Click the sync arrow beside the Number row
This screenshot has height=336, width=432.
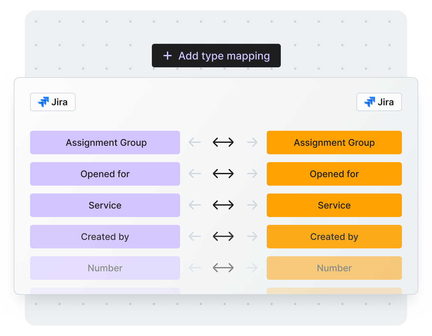pyautogui.click(x=223, y=268)
